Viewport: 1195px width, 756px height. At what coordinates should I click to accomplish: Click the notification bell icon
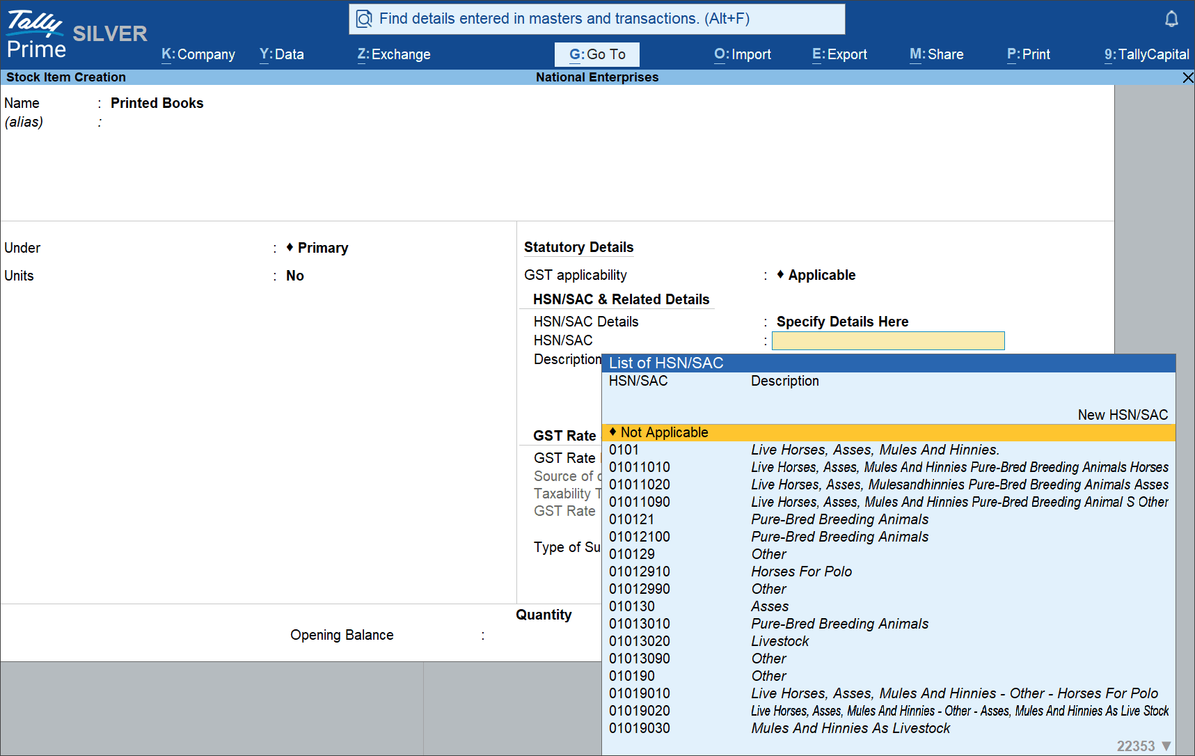point(1171,19)
